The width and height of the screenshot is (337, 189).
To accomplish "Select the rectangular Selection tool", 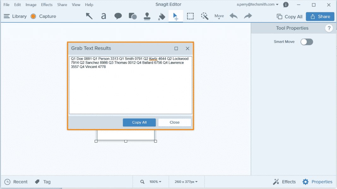I will pos(190,16).
